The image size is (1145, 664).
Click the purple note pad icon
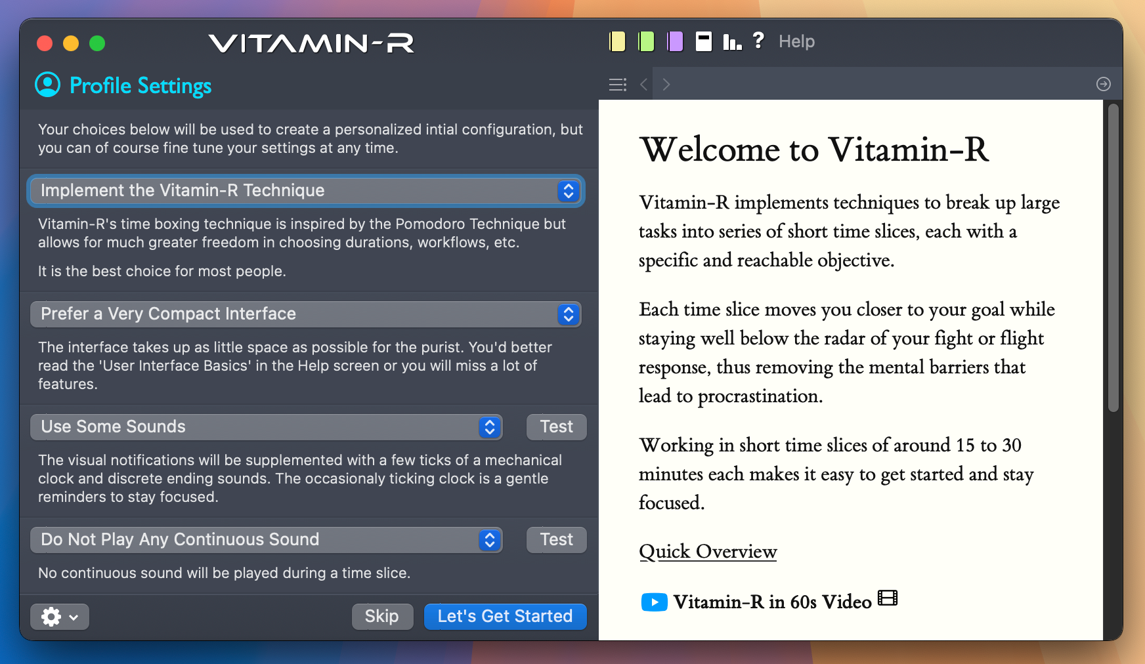point(675,41)
